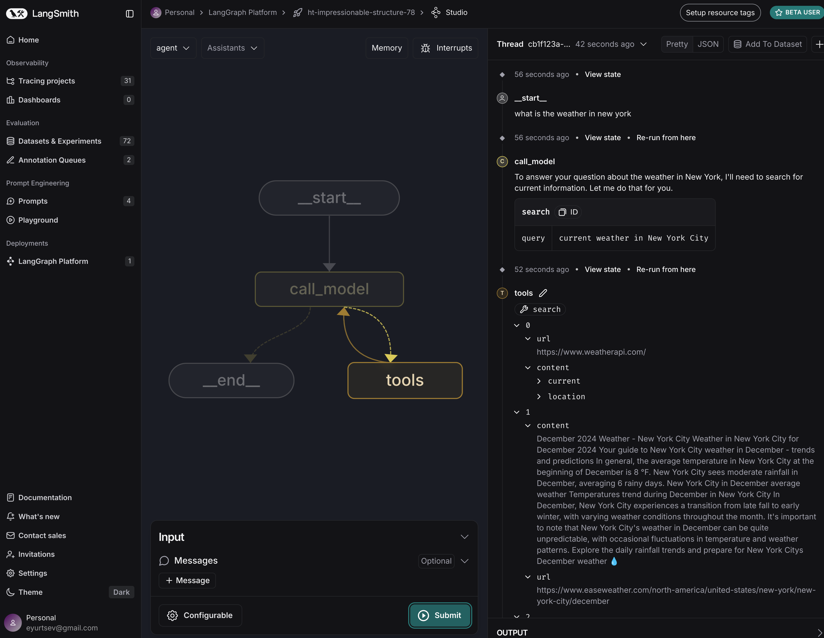The width and height of the screenshot is (824, 638).
Task: Click the tools step T avatar icon
Action: click(502, 293)
